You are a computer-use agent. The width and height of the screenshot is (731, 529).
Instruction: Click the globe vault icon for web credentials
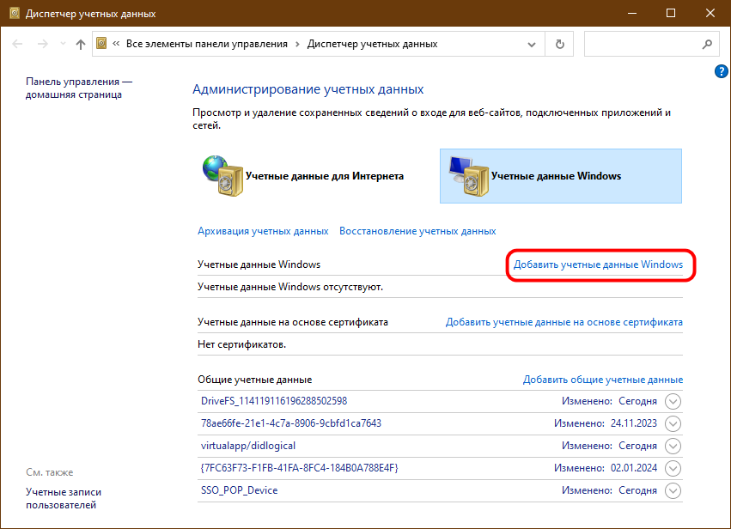[x=223, y=176]
